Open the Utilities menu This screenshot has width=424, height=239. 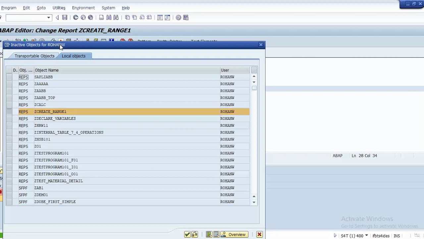(59, 8)
